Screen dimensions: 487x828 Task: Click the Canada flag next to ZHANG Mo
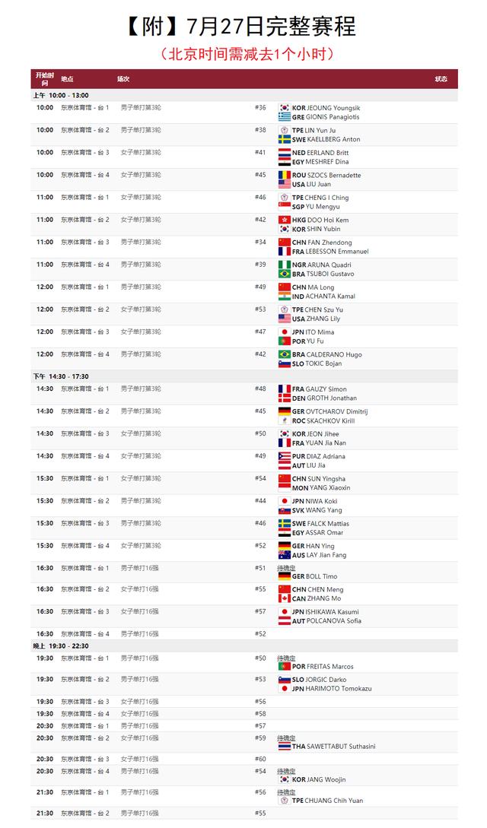[284, 598]
